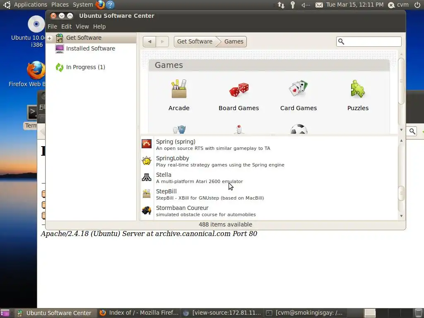
Task: Open the mail envelope indicator
Action: point(319,5)
